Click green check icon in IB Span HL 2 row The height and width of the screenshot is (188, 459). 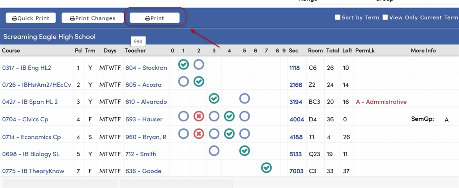tap(214, 98)
